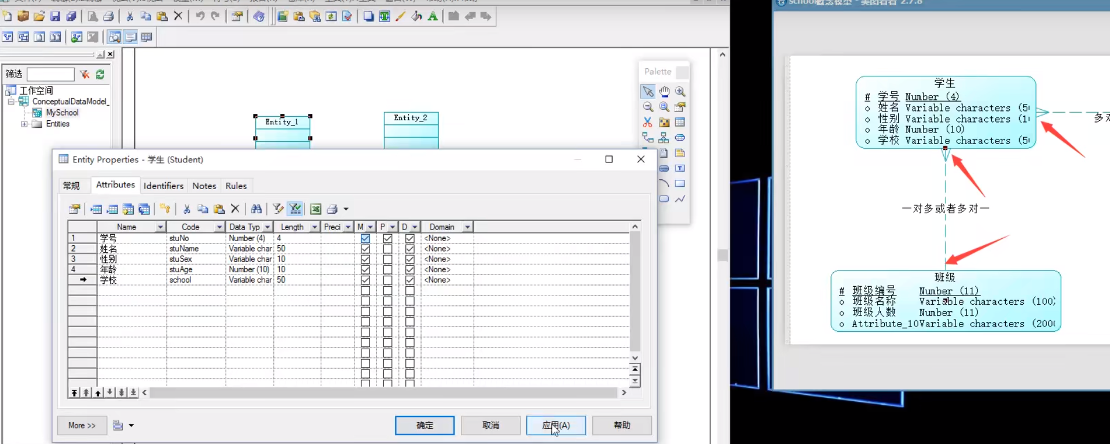Click the Export to Excel icon
The width and height of the screenshot is (1110, 444).
[x=316, y=209]
